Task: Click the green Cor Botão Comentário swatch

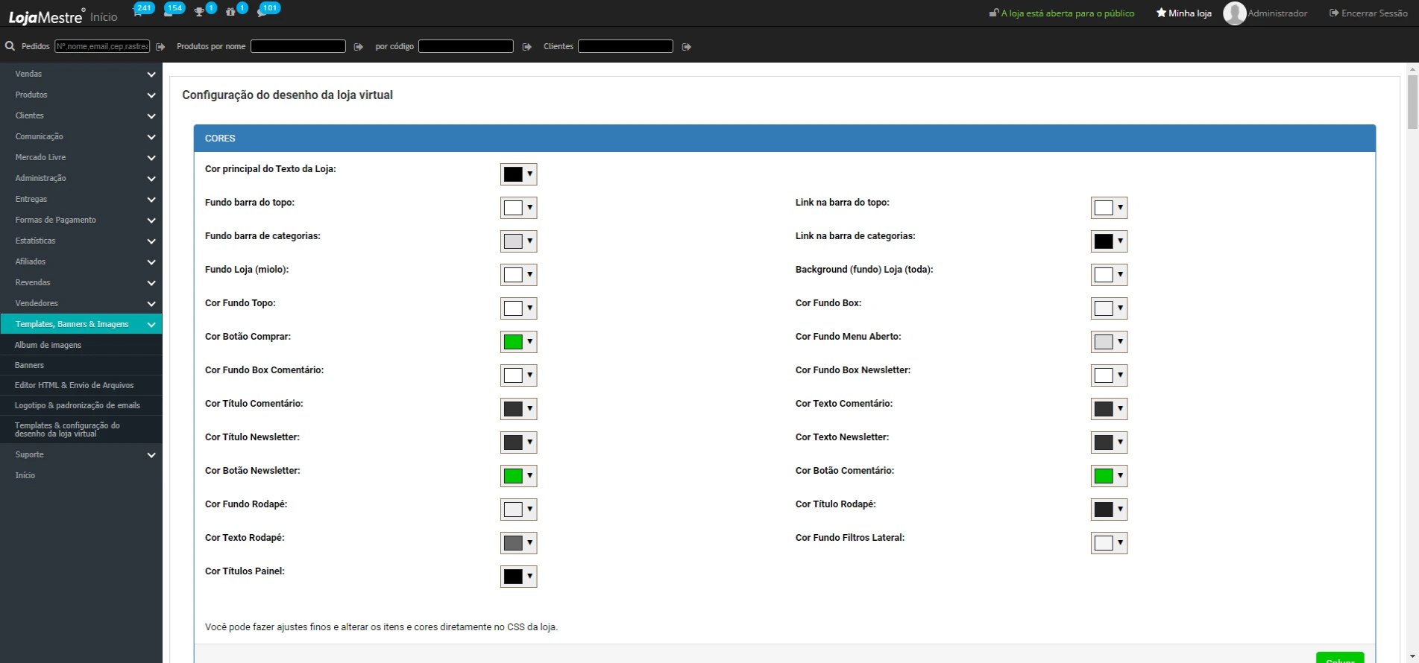Action: (1104, 476)
